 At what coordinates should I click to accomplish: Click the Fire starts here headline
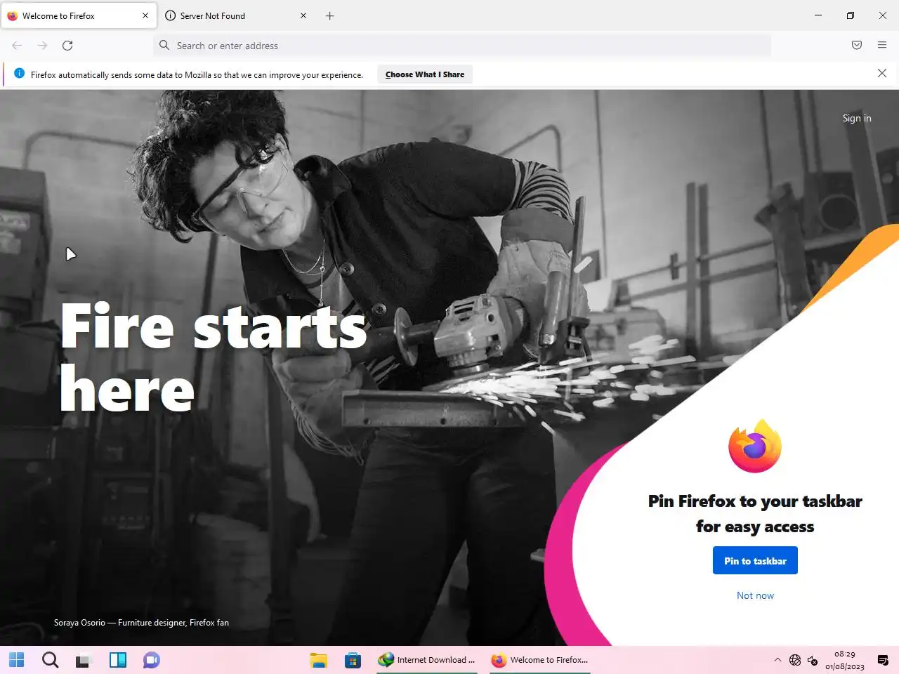213,357
